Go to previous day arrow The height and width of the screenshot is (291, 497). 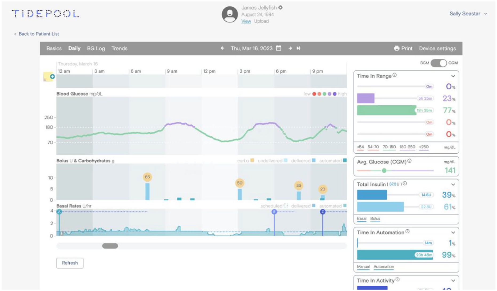coord(222,48)
